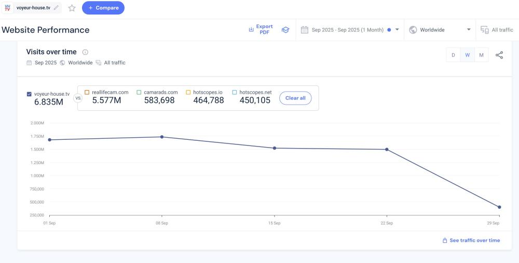The width and height of the screenshot is (519, 263).
Task: Tick the hotscopes.io checkbox
Action: point(188,92)
